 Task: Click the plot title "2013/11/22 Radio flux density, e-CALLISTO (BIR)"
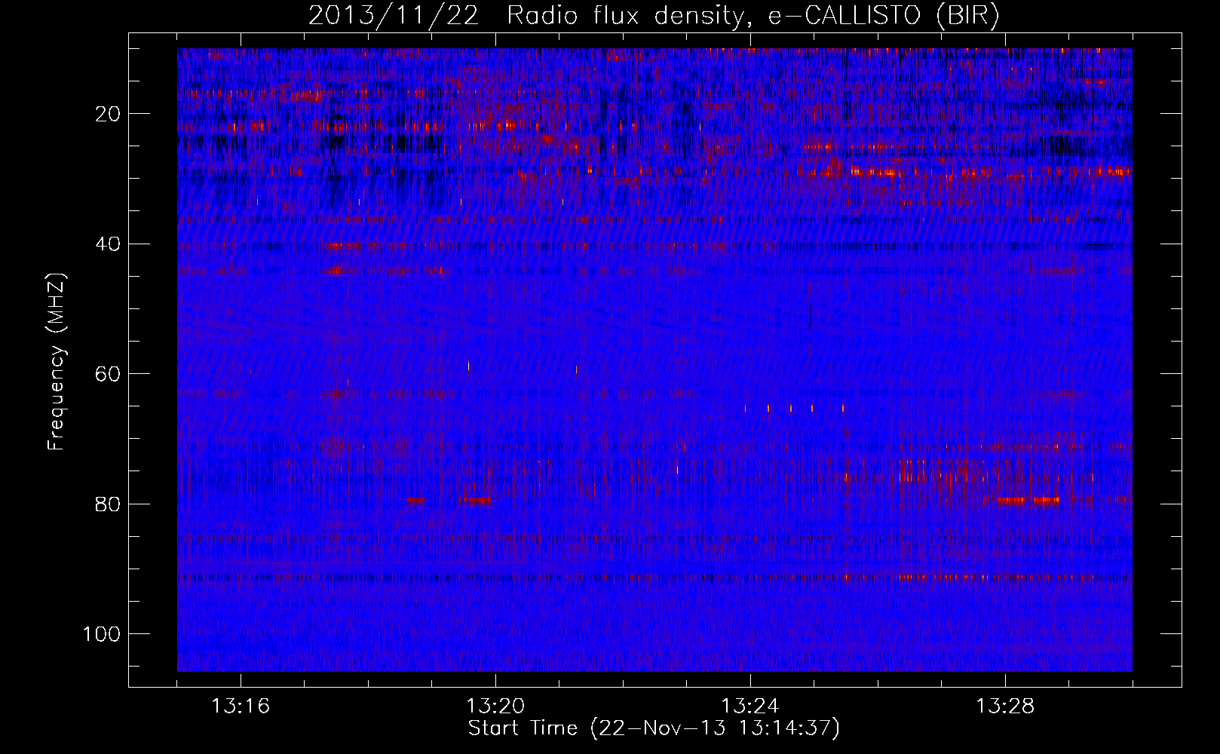tap(654, 17)
